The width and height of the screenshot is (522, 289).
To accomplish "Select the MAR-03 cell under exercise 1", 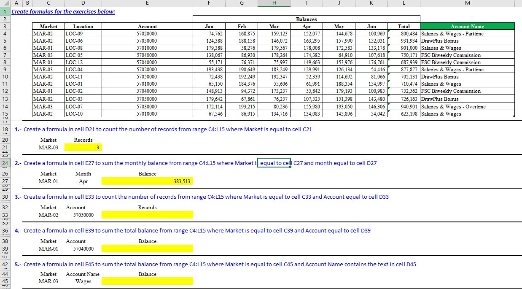I will [48, 147].
